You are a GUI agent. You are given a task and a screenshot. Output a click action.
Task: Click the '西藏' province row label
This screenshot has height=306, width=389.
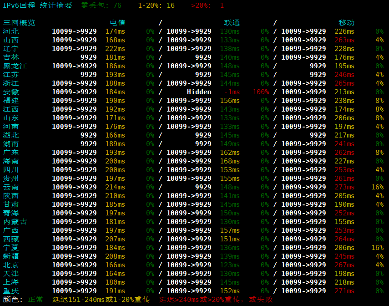(11, 239)
